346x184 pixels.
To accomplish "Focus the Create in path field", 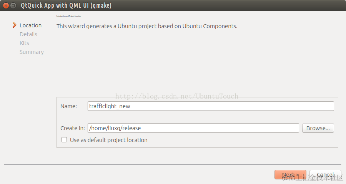I will tap(193, 128).
